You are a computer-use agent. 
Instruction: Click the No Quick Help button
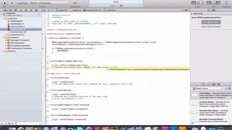pos(211,22)
